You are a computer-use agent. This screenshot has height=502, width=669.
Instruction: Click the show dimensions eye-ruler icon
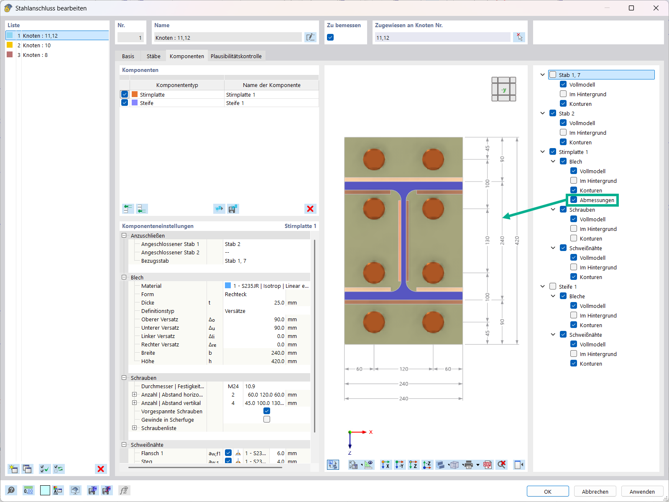368,465
